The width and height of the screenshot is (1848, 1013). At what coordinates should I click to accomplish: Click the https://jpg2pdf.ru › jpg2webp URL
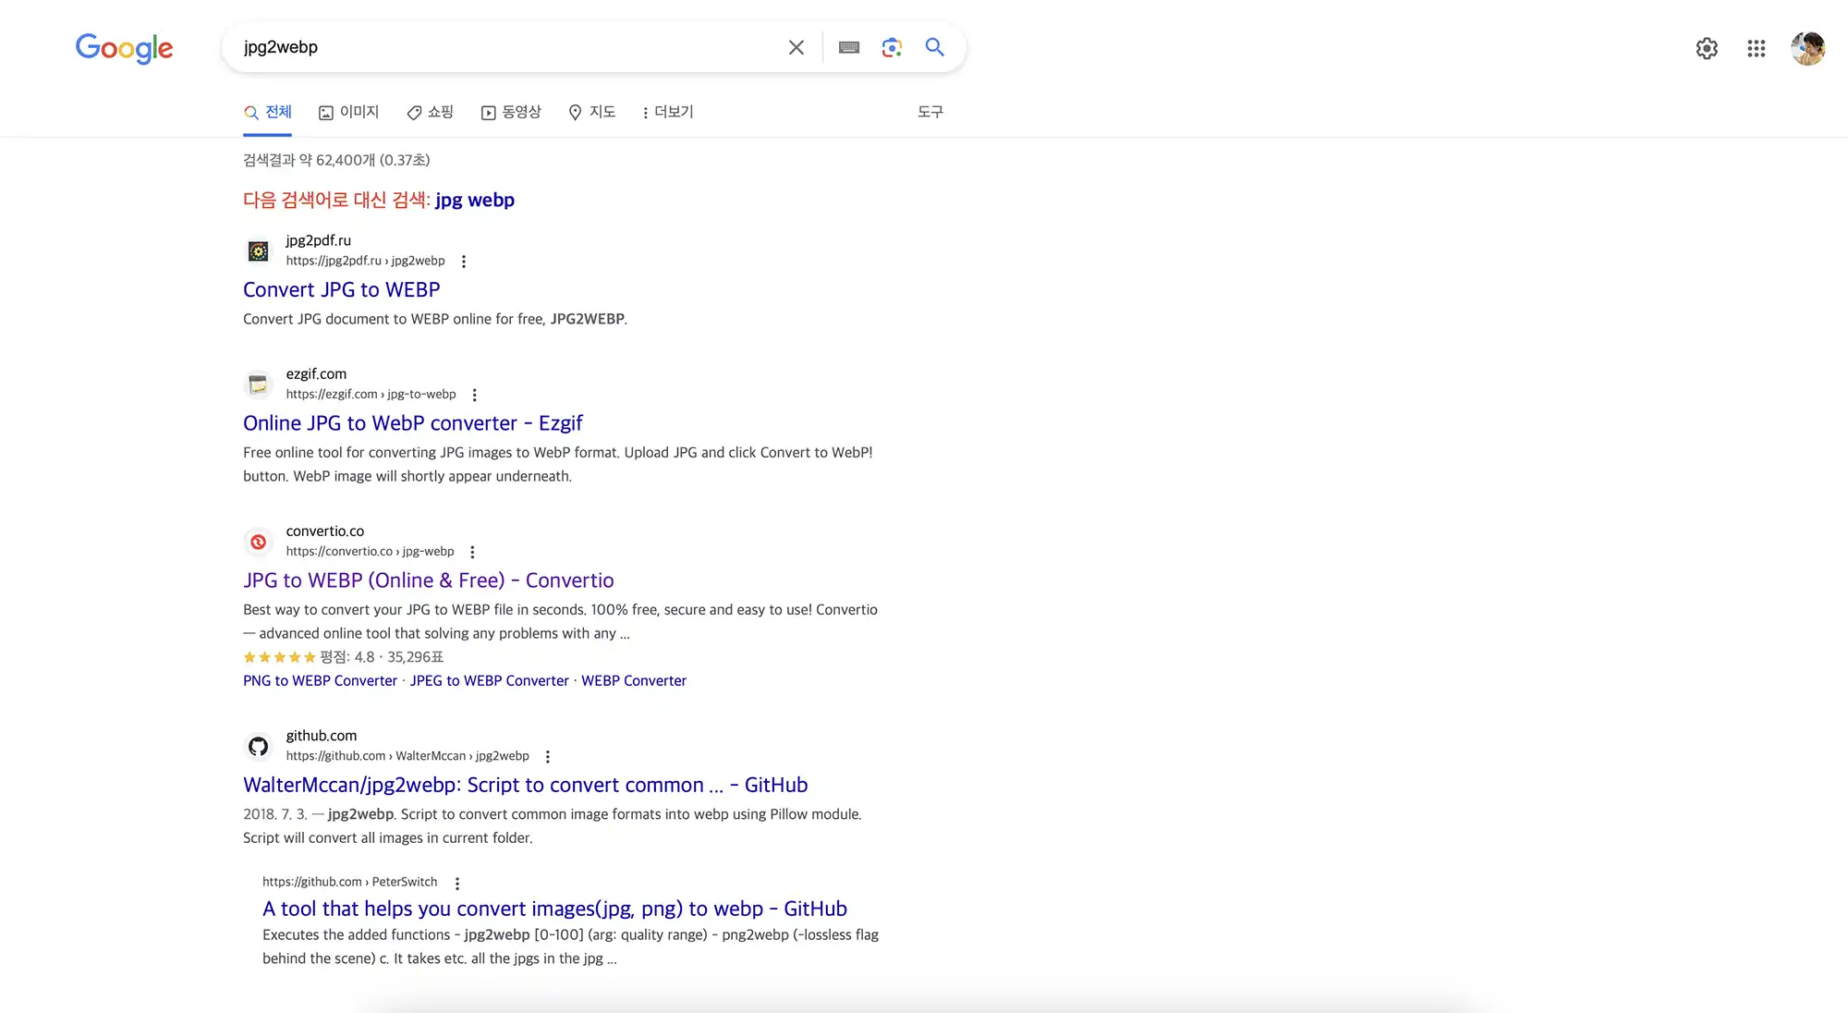click(365, 261)
